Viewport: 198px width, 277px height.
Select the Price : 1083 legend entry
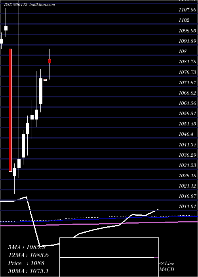(x=26, y=263)
